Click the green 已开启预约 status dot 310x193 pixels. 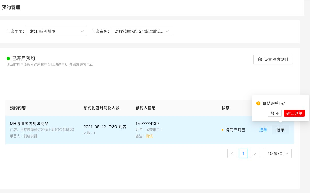tap(8, 59)
